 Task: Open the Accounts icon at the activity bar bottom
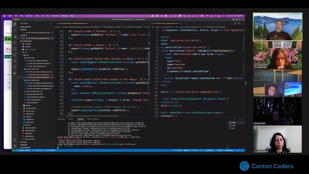[x=15, y=140]
